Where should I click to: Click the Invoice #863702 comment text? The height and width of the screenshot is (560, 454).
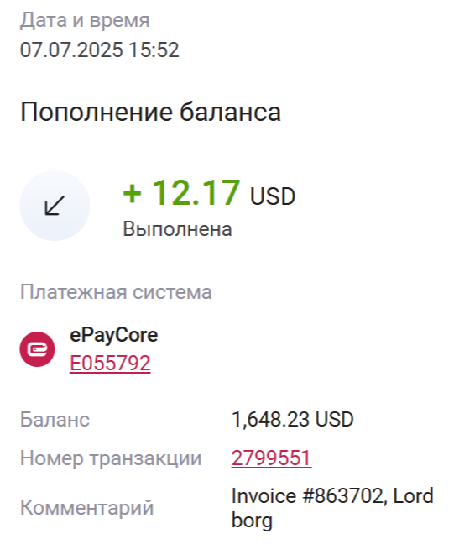pyautogui.click(x=307, y=496)
